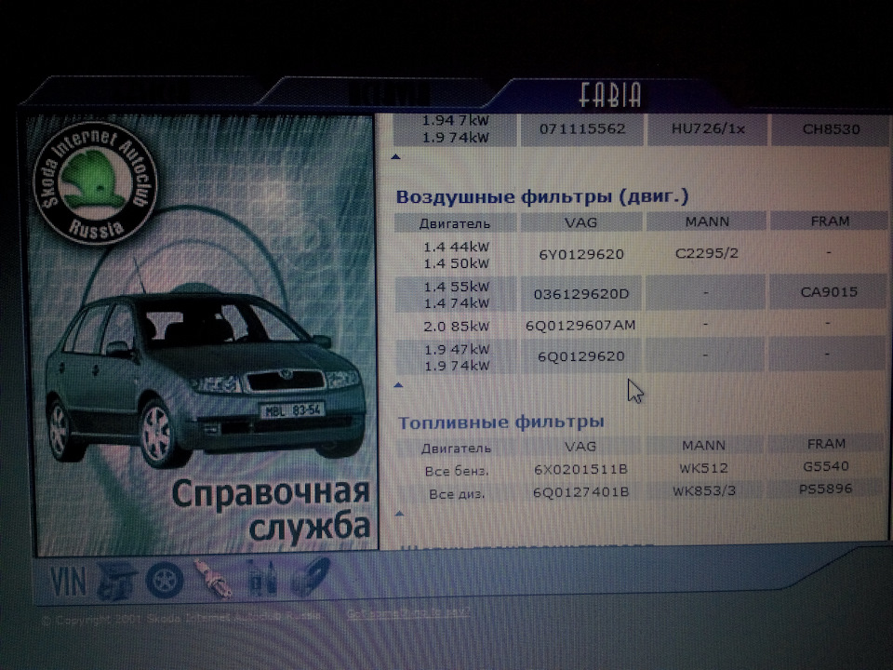This screenshot has width=893, height=670.
Task: Open the oils and fluids bottles icon
Action: click(x=261, y=578)
